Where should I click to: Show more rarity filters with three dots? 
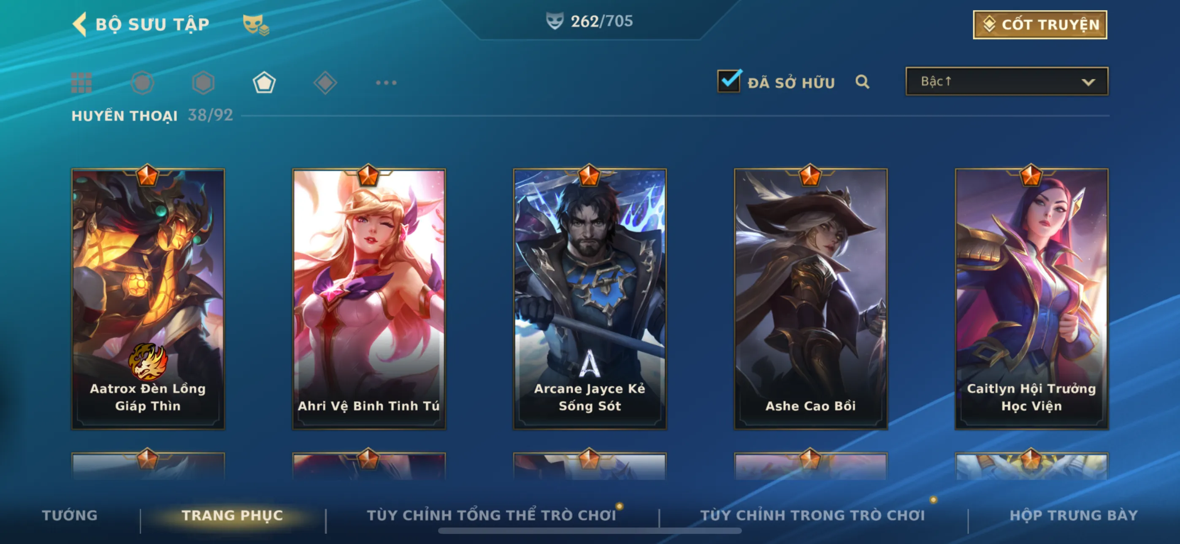[386, 83]
